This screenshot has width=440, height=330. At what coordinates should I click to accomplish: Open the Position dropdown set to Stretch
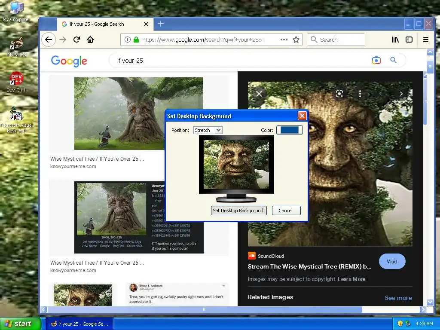coord(208,130)
